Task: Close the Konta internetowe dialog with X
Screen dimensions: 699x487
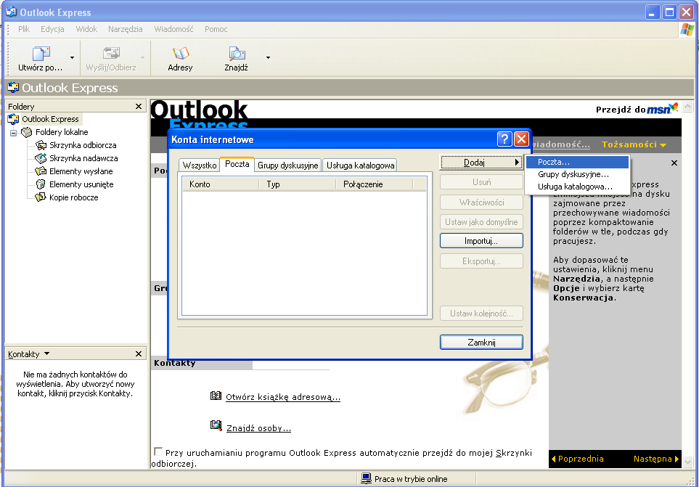Action: [x=521, y=139]
